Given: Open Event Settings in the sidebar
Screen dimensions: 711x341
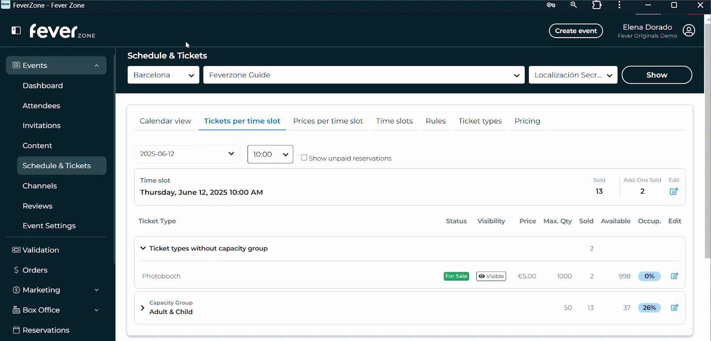Looking at the screenshot, I should [x=49, y=226].
